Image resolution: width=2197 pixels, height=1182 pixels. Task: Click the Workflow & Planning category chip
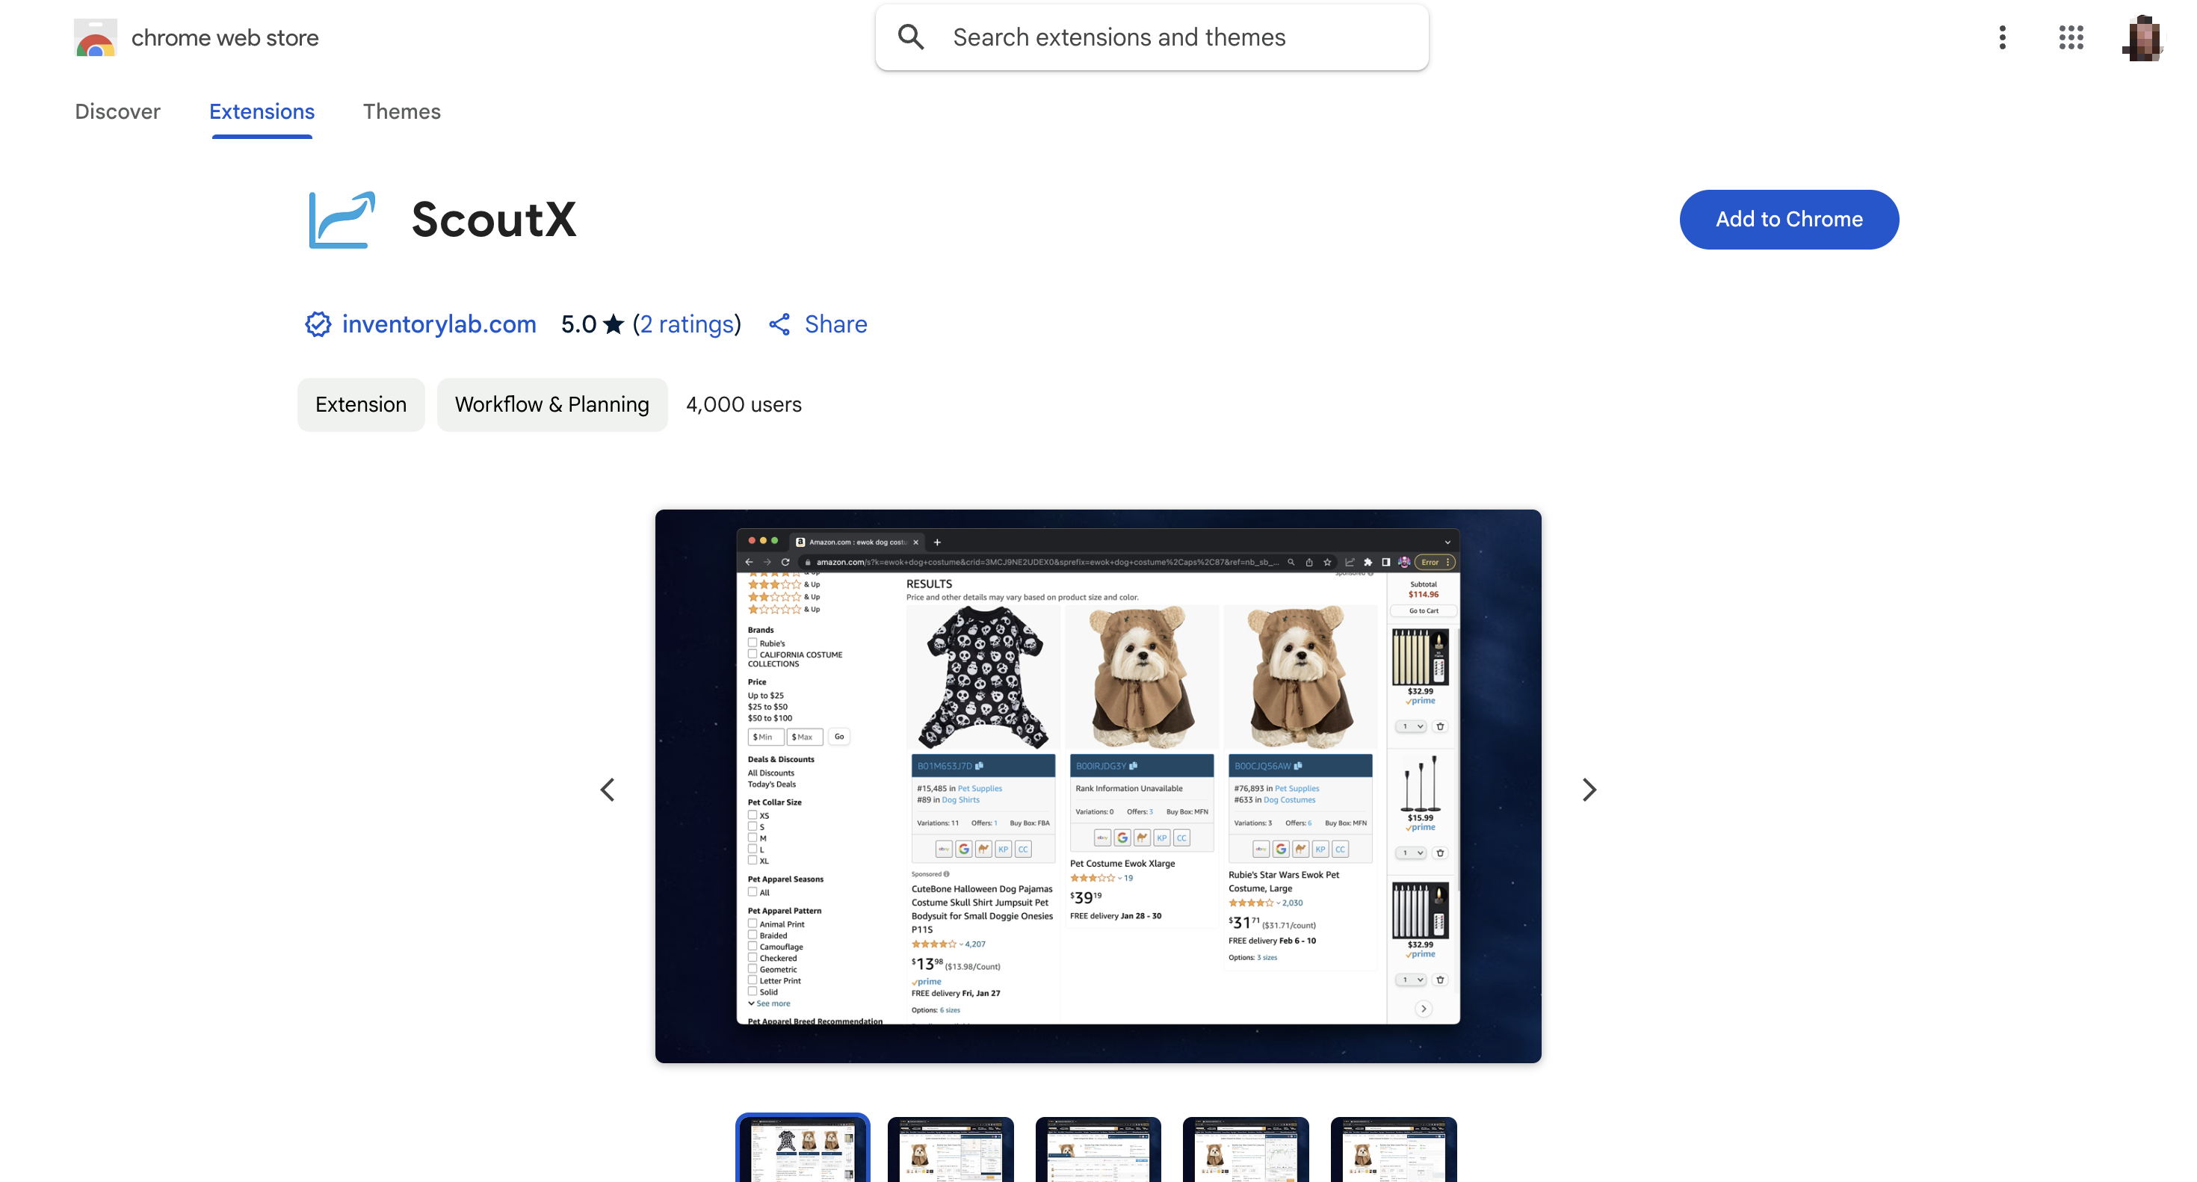point(551,404)
